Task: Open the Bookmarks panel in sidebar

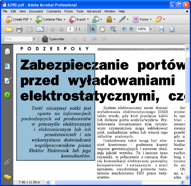Action: click(x=8, y=66)
